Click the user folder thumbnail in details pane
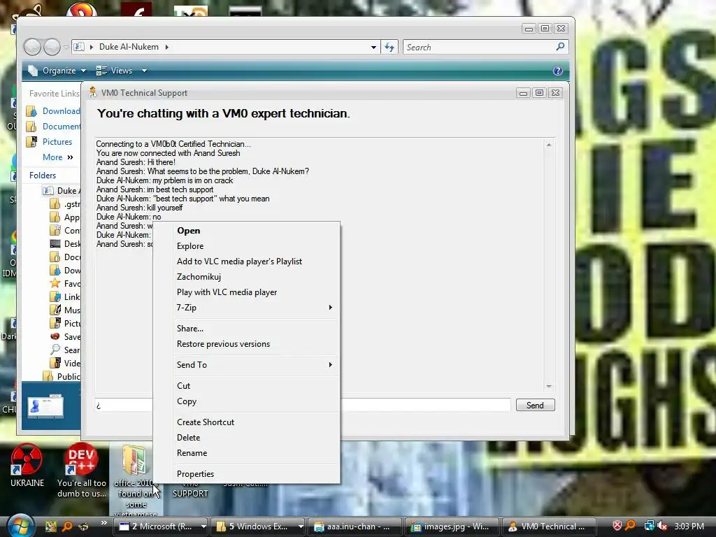This screenshot has width=716, height=537. [45, 406]
